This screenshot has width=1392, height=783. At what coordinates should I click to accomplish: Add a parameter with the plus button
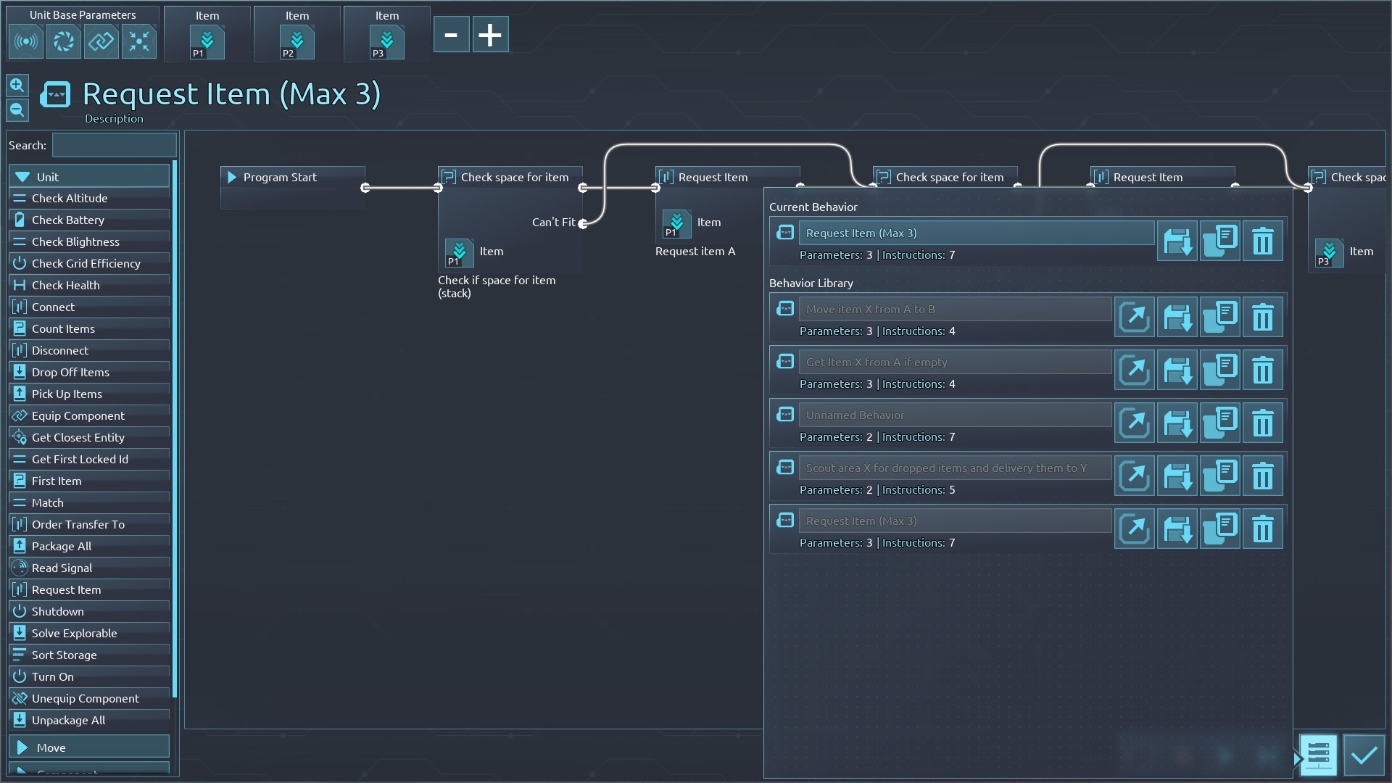pyautogui.click(x=490, y=35)
